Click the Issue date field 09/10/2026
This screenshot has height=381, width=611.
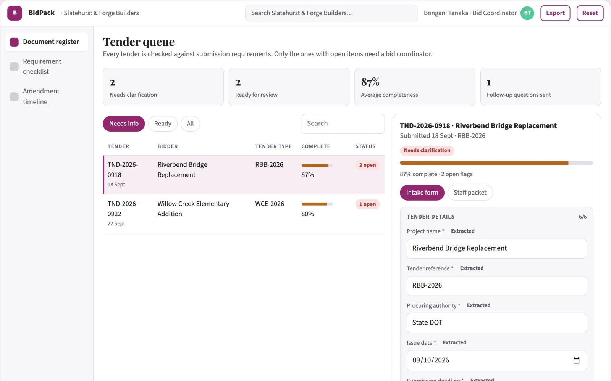[x=496, y=360]
